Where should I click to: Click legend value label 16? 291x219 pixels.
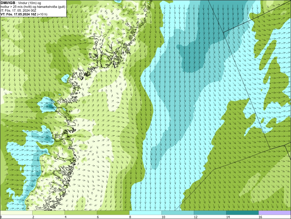[x=260, y=217]
